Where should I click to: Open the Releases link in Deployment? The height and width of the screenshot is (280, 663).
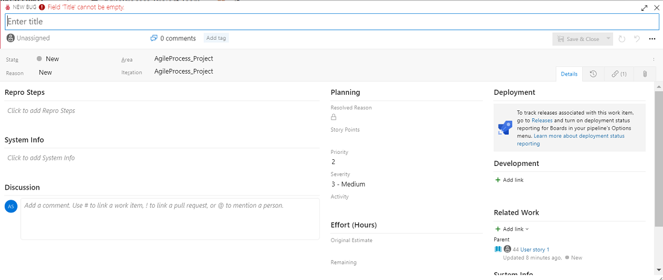541,121
